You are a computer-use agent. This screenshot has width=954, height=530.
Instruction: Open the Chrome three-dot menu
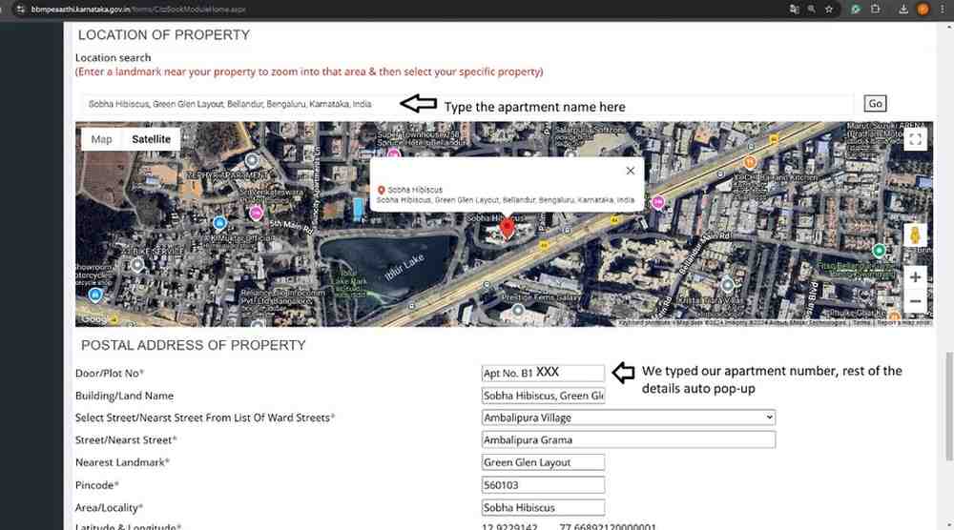pos(942,9)
